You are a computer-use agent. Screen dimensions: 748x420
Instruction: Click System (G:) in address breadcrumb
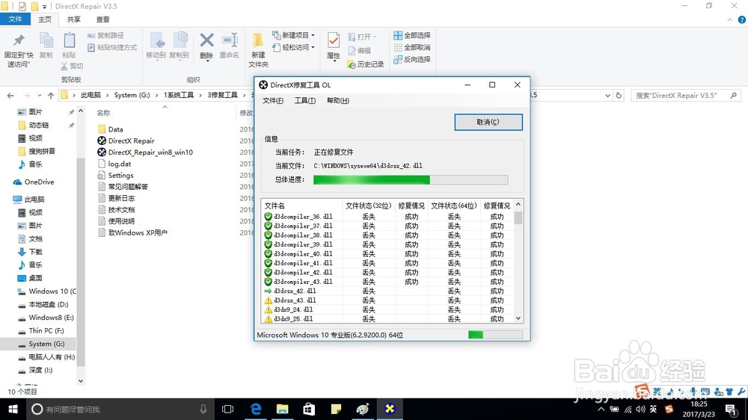(132, 95)
